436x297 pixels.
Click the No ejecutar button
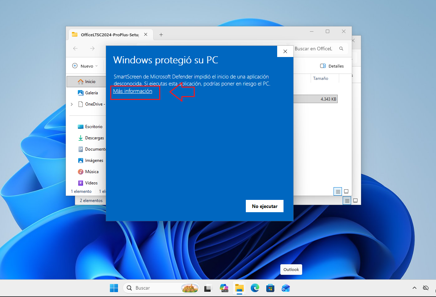264,206
